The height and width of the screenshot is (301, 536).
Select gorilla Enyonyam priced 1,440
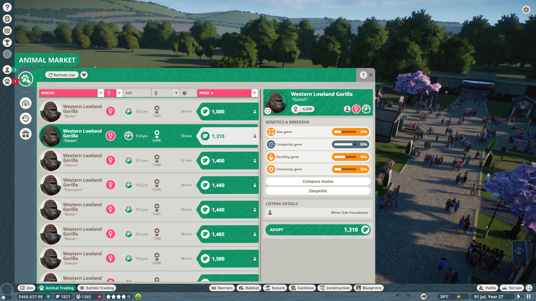[149, 185]
